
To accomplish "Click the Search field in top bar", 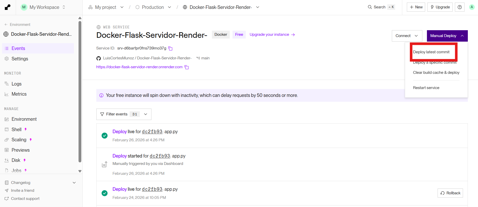I will 381,7.
